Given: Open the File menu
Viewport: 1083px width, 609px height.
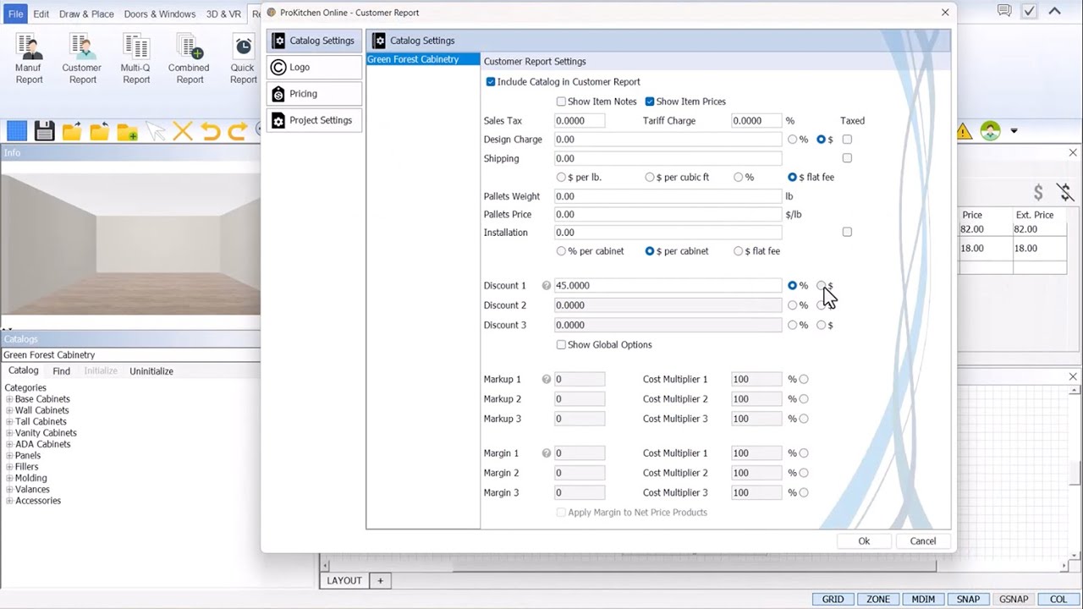Looking at the screenshot, I should (16, 14).
